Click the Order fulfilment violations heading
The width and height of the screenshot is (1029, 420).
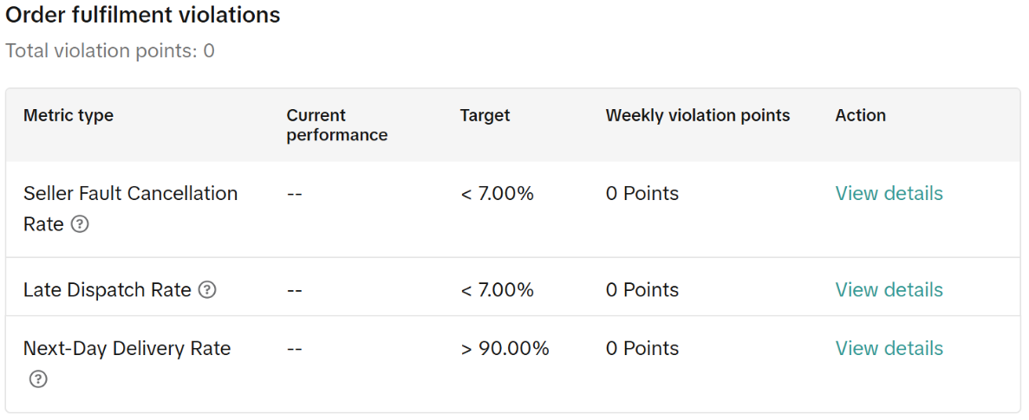pos(143,16)
